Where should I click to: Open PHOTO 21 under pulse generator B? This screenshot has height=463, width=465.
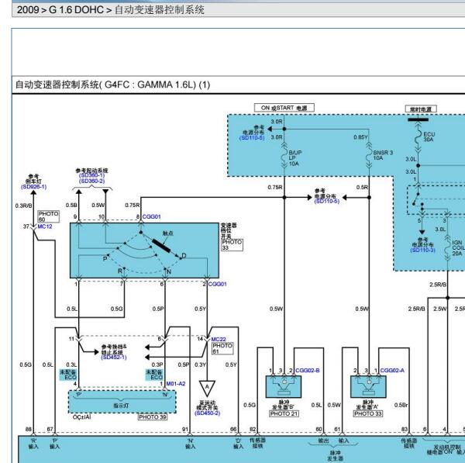coord(284,413)
